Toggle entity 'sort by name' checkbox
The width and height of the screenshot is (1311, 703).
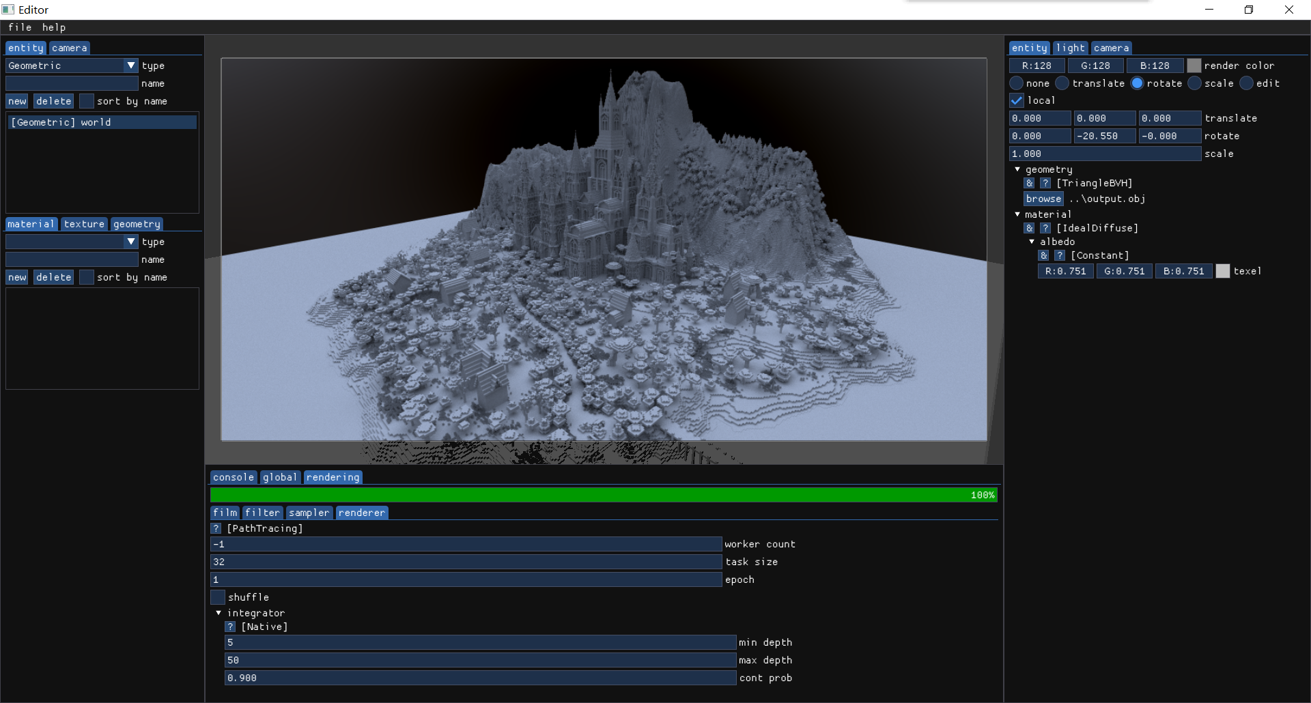coord(87,101)
